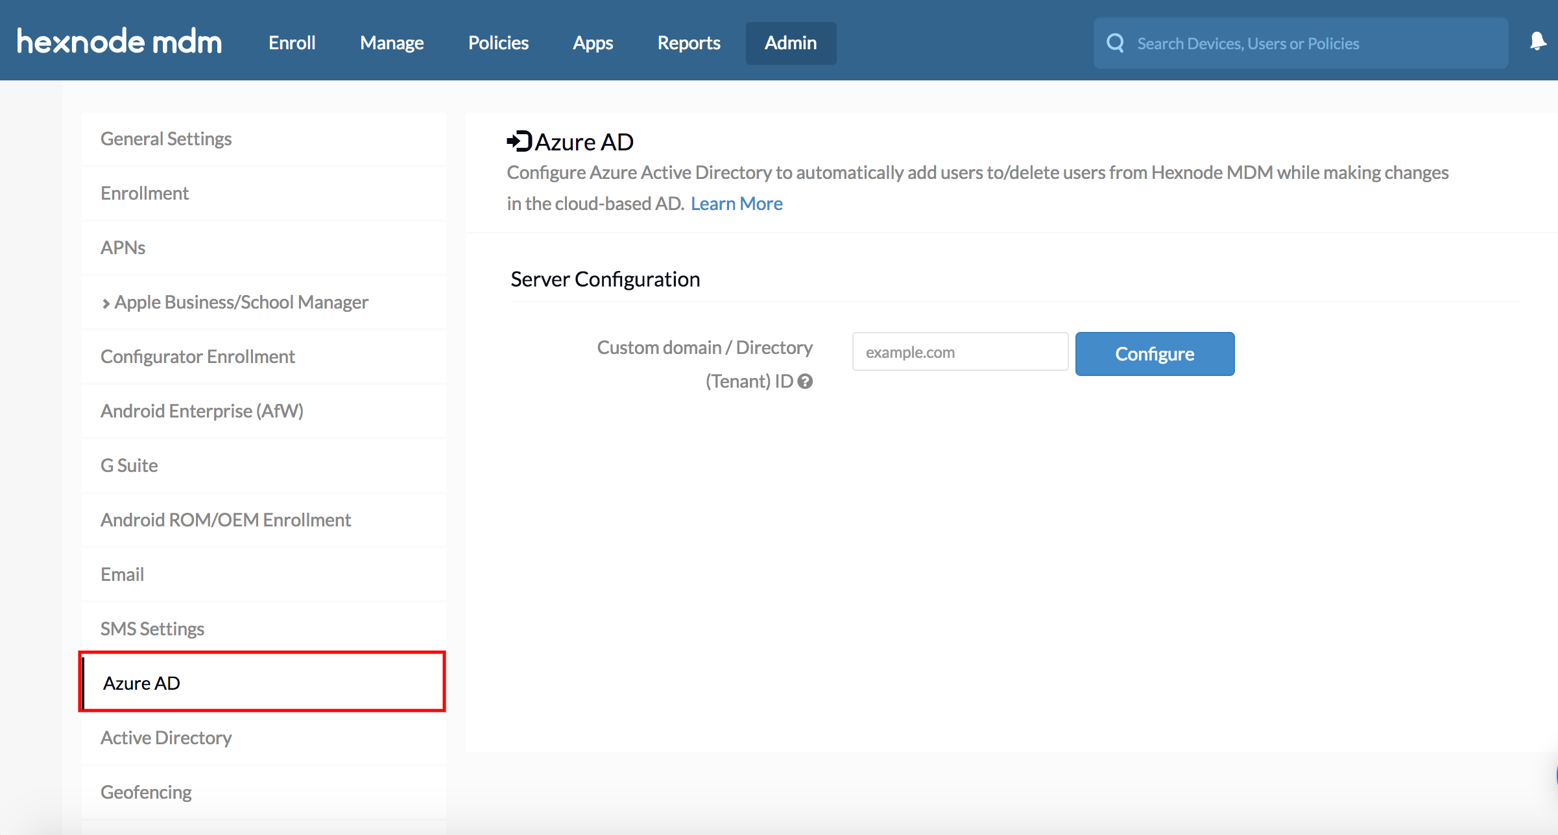Click the search magnifier icon
The image size is (1558, 835).
[1116, 43]
